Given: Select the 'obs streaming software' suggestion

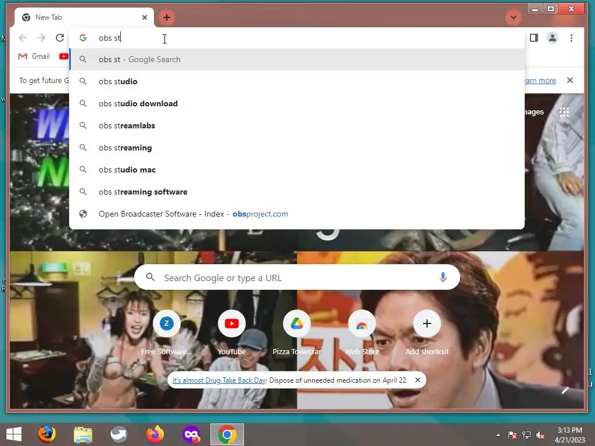Looking at the screenshot, I should coord(297,192).
